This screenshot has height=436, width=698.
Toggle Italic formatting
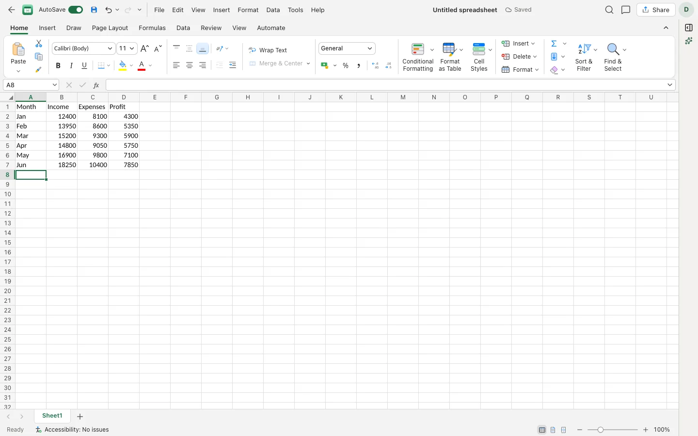click(71, 65)
